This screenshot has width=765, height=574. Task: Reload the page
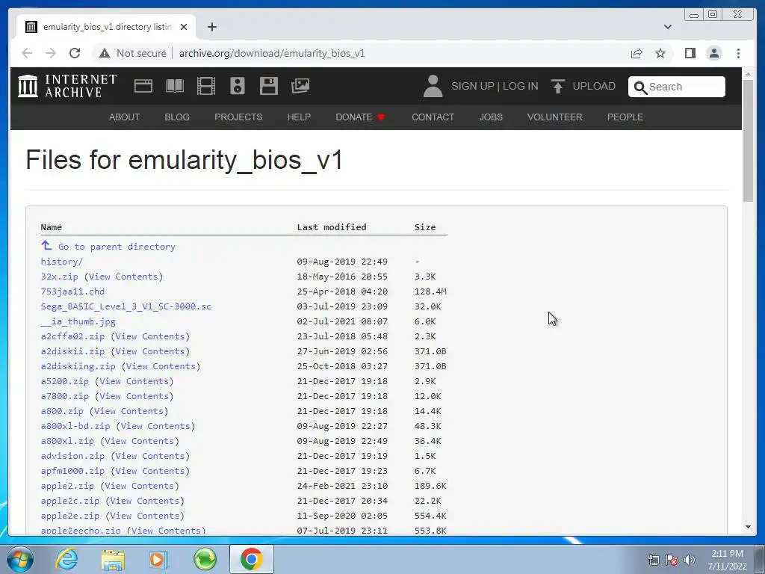coord(75,53)
